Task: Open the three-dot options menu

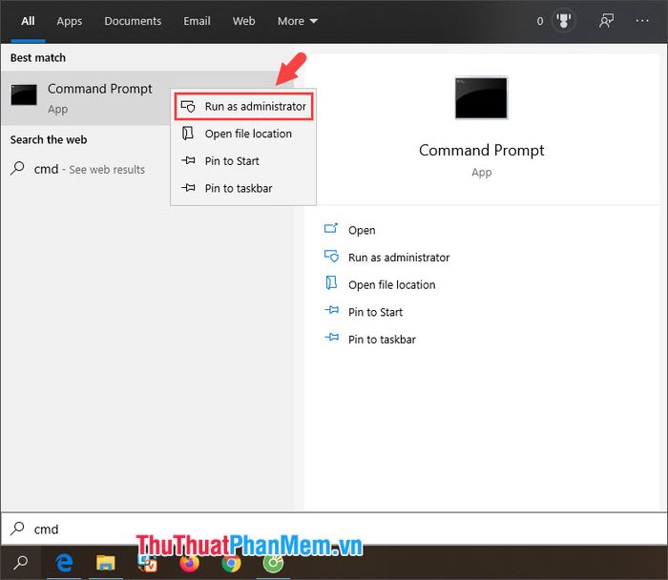Action: (646, 21)
